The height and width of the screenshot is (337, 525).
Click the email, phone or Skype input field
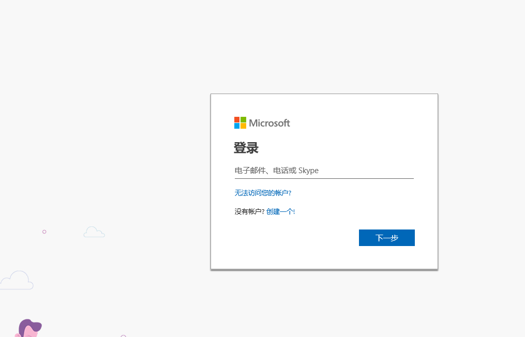coord(324,171)
